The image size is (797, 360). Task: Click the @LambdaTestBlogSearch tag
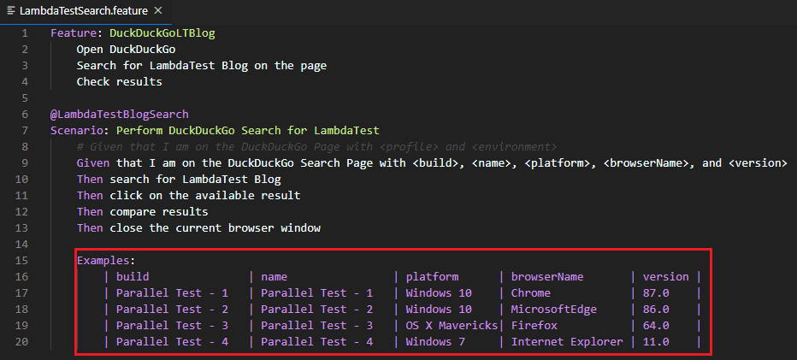point(120,115)
